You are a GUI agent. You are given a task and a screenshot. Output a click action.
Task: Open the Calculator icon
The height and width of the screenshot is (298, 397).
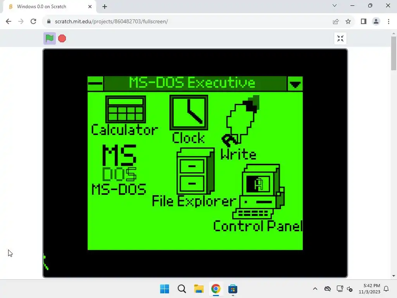(x=125, y=109)
